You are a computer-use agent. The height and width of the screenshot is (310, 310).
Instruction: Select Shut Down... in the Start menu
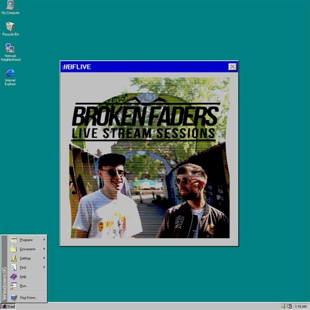coord(27,298)
